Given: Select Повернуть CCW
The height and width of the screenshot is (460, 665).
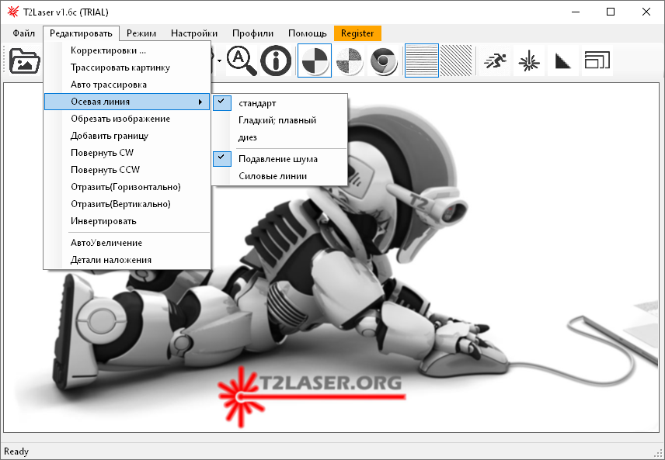Looking at the screenshot, I should coord(127,169).
